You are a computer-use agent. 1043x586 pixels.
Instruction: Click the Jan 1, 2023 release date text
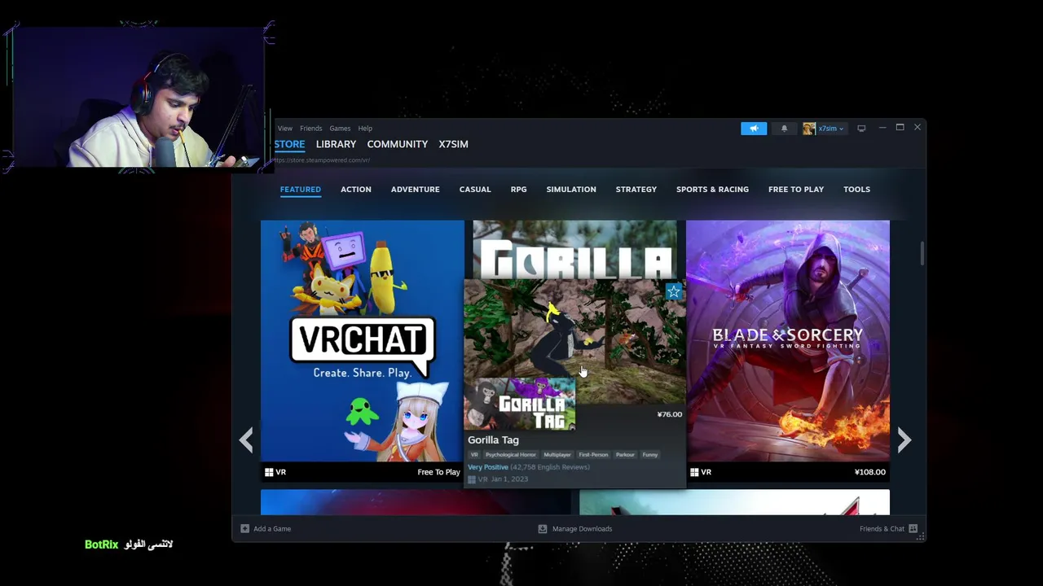pyautogui.click(x=509, y=479)
